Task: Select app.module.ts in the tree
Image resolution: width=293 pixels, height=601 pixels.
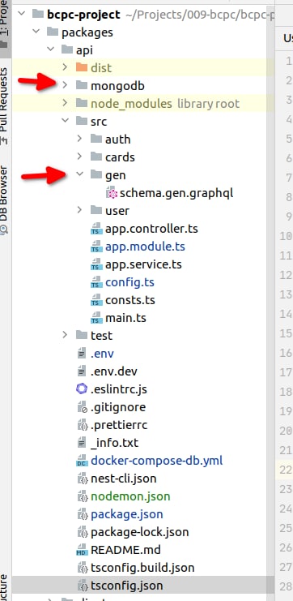Action: coord(143,247)
